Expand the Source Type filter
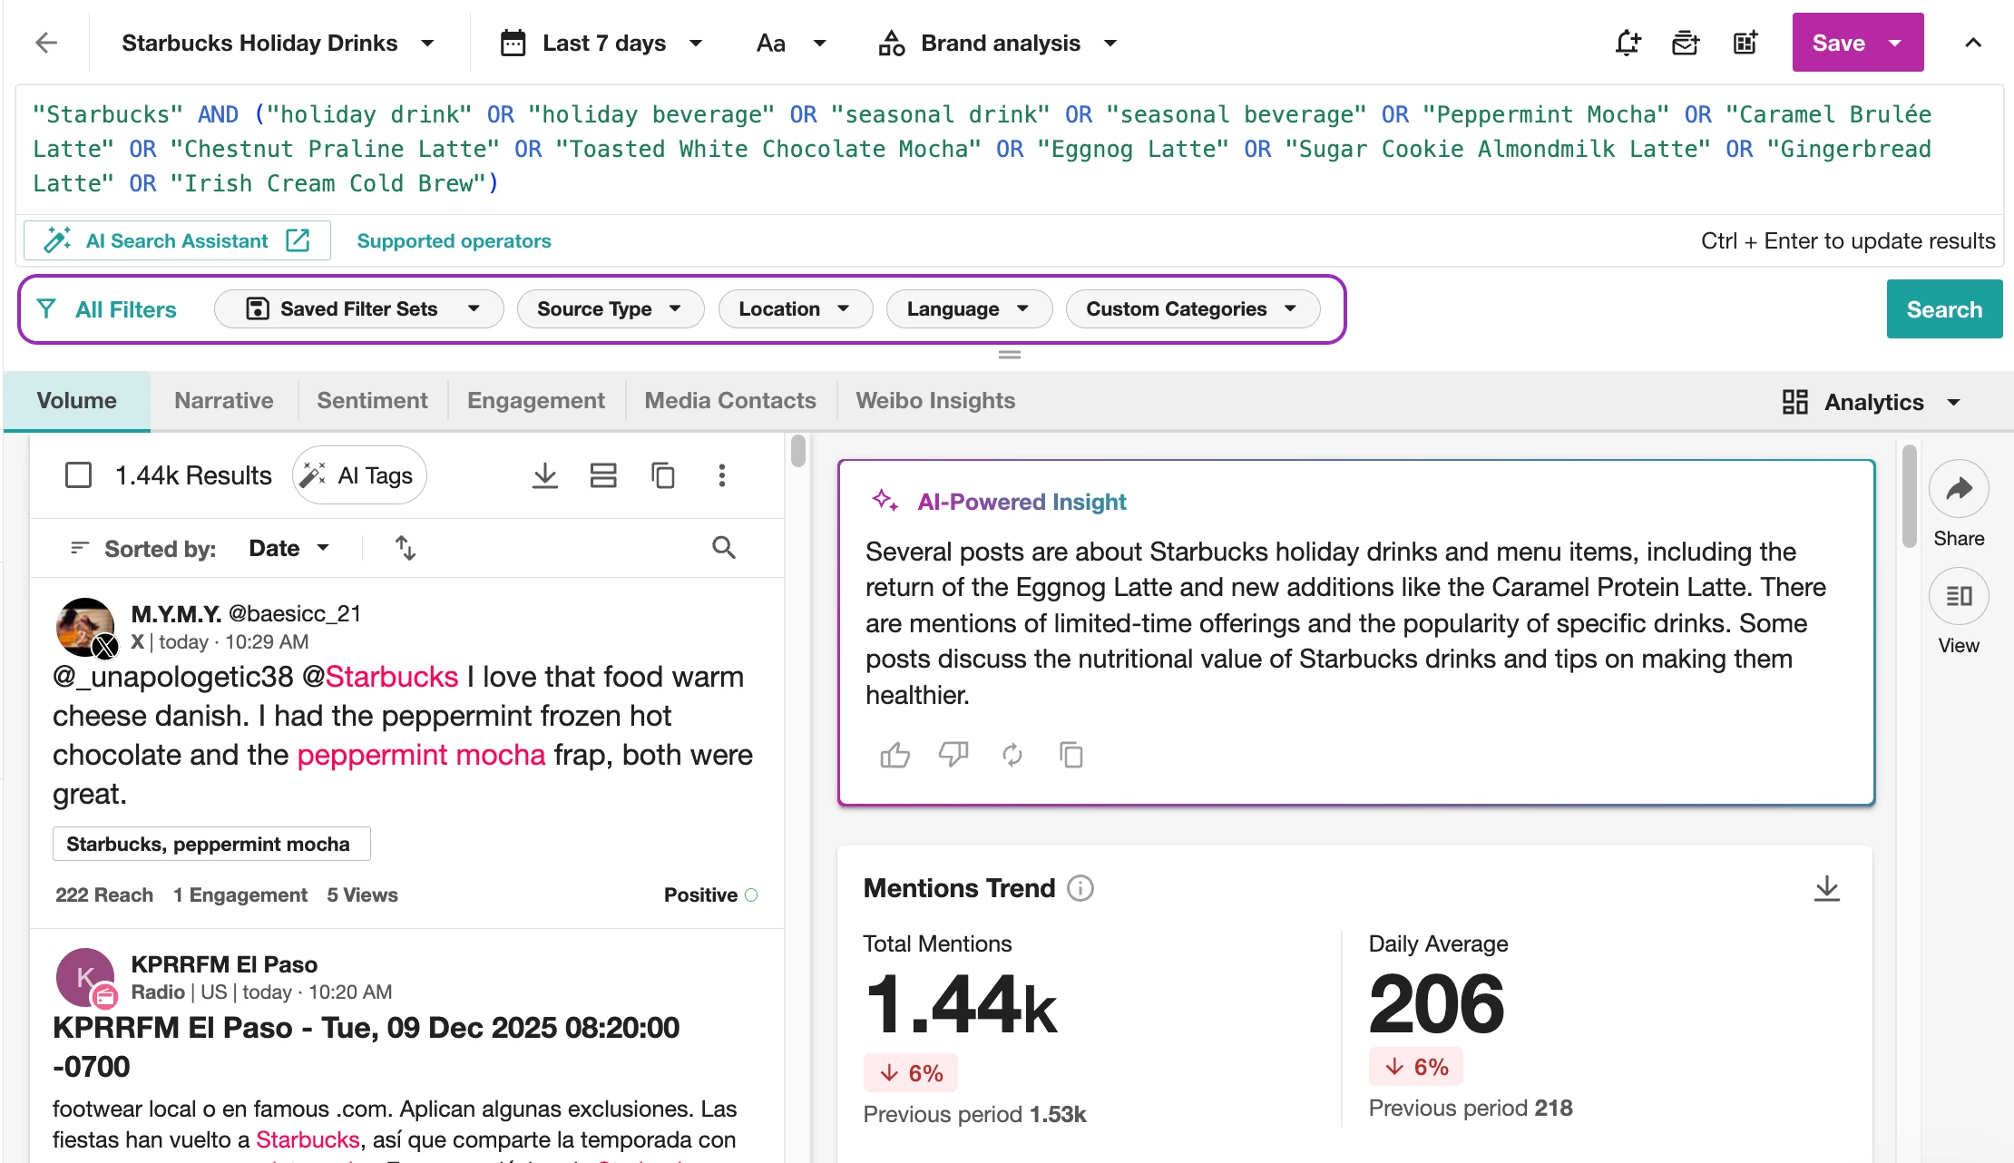The width and height of the screenshot is (2014, 1163). click(610, 309)
